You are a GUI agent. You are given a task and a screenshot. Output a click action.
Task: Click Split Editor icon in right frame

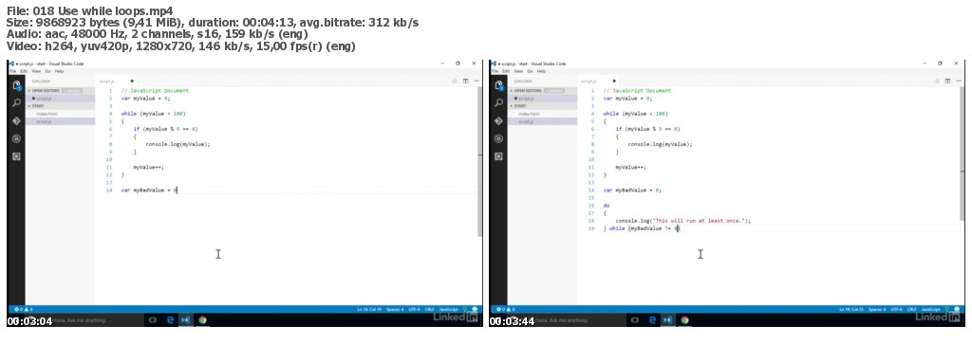948,81
